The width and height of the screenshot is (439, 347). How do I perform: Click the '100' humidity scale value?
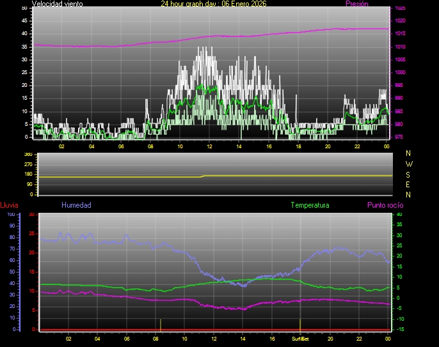click(x=10, y=215)
